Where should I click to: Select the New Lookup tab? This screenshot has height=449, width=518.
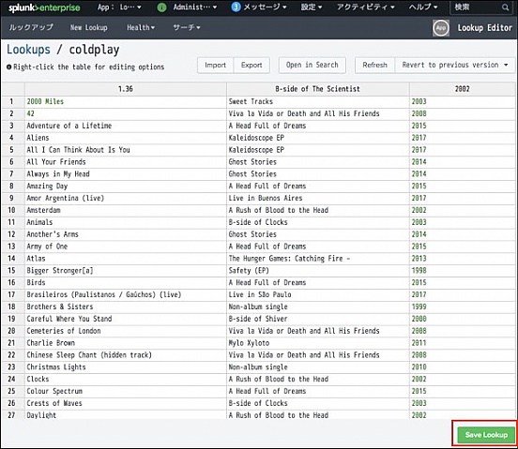(x=88, y=27)
